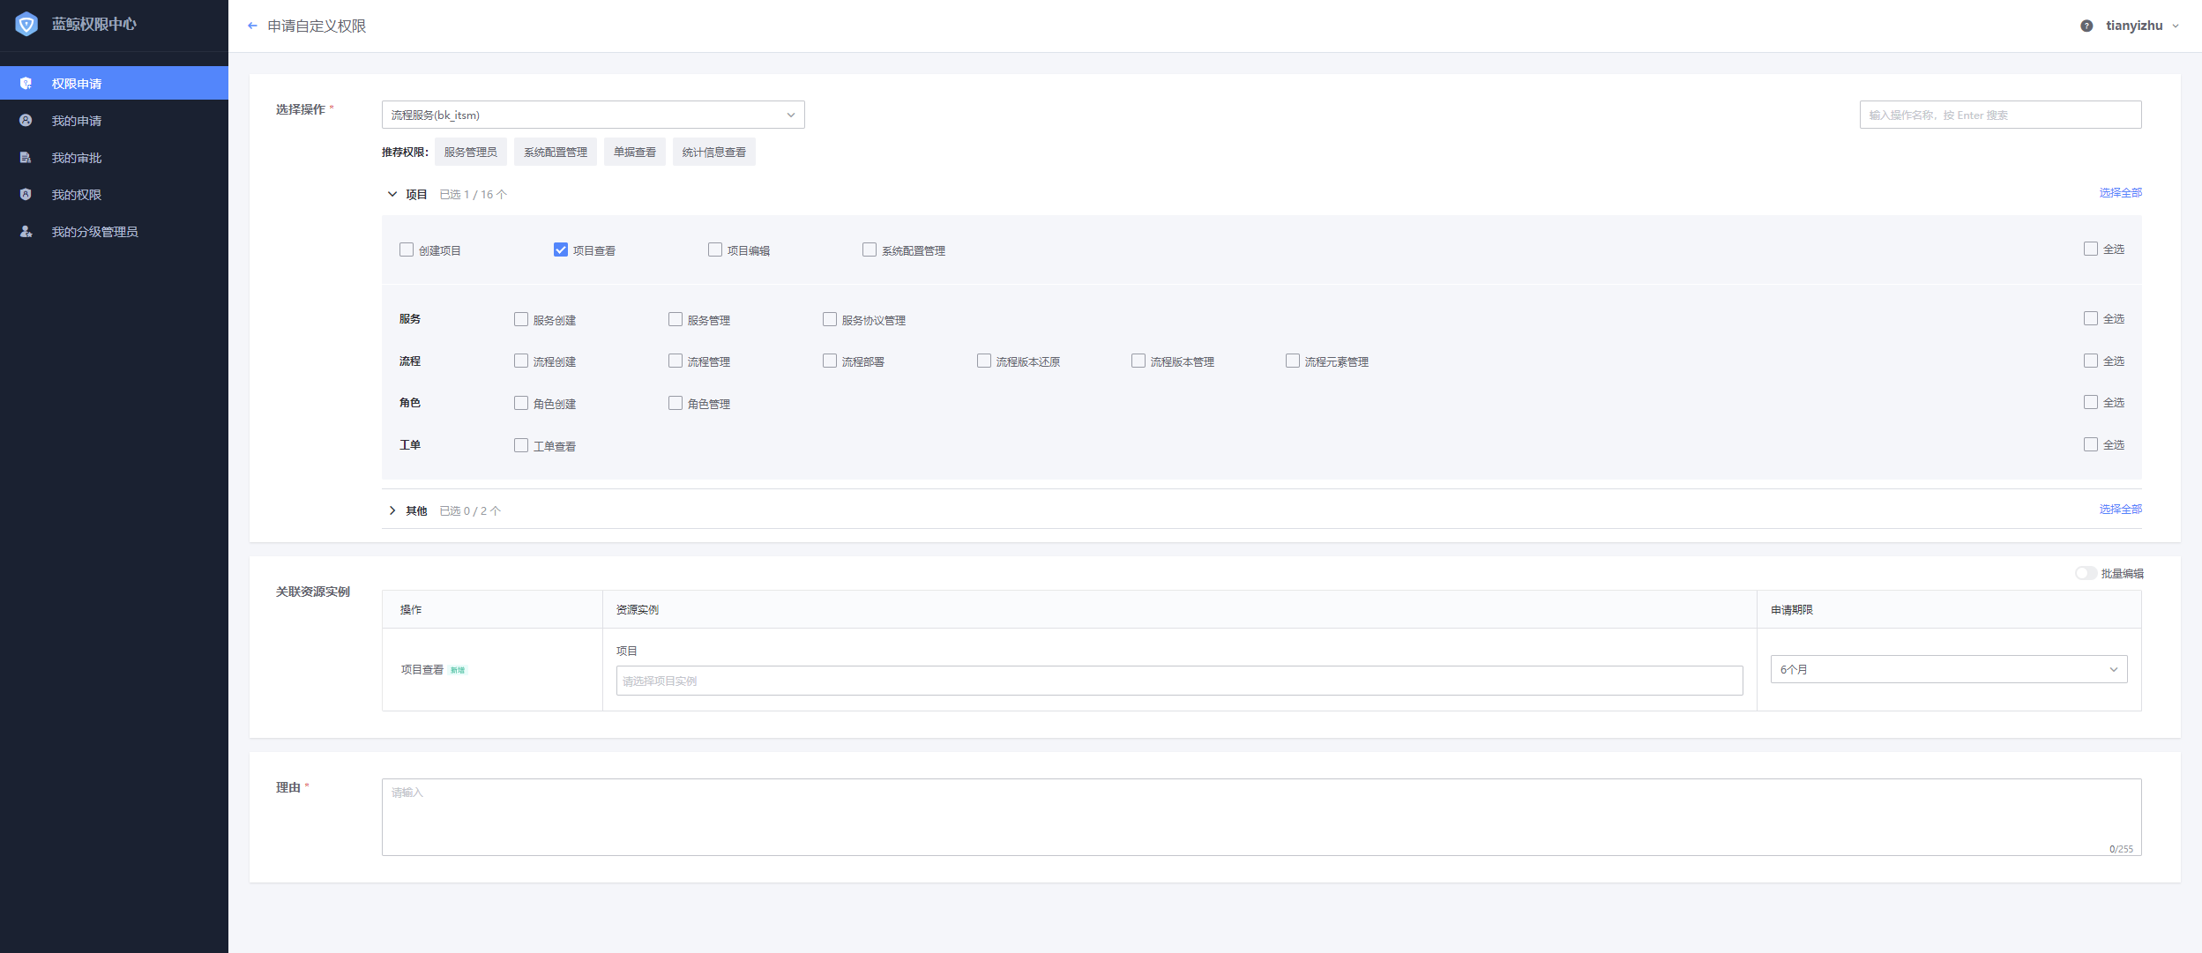This screenshot has height=953, width=2202.
Task: Check the 创建项目 checkbox
Action: (x=407, y=249)
